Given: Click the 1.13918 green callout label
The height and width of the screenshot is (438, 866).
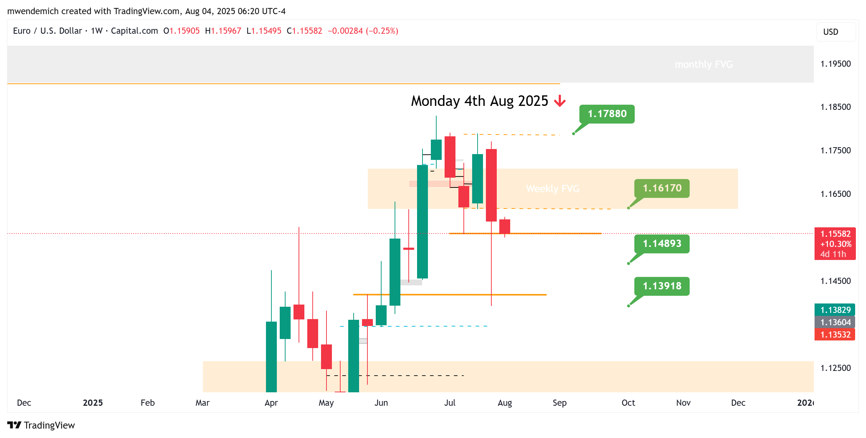Looking at the screenshot, I should (x=662, y=286).
